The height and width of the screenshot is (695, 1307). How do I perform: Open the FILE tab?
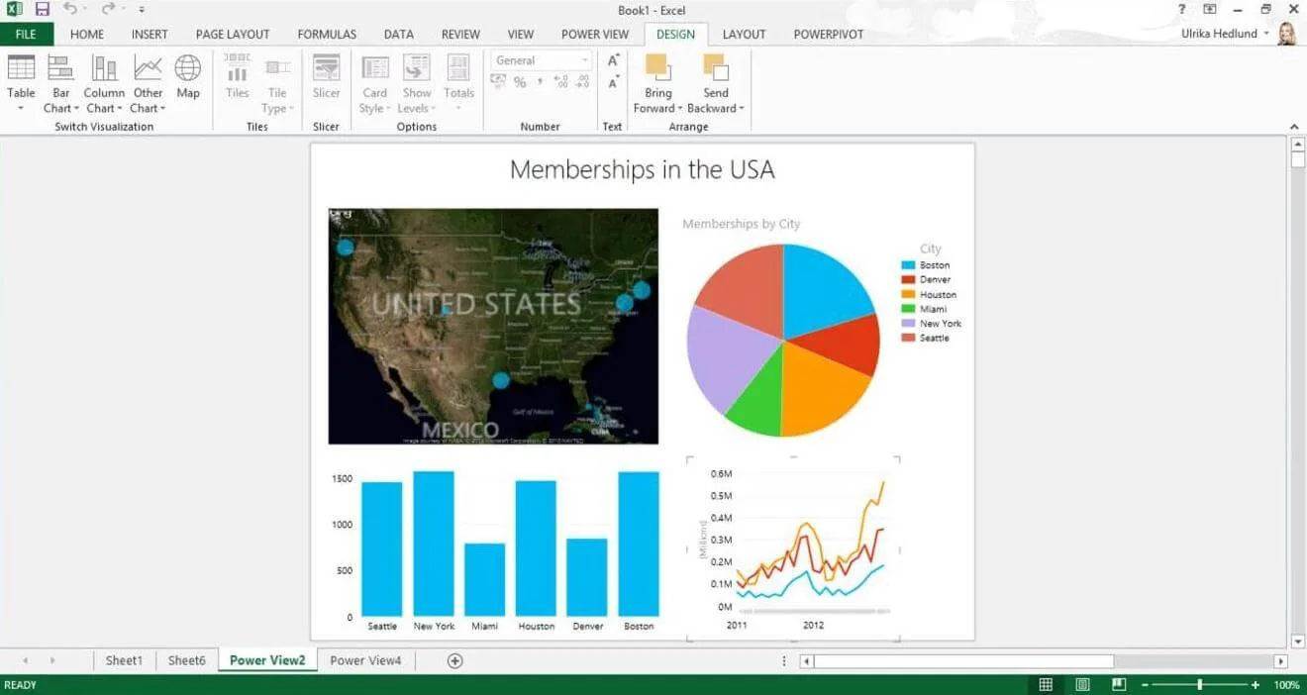point(27,34)
